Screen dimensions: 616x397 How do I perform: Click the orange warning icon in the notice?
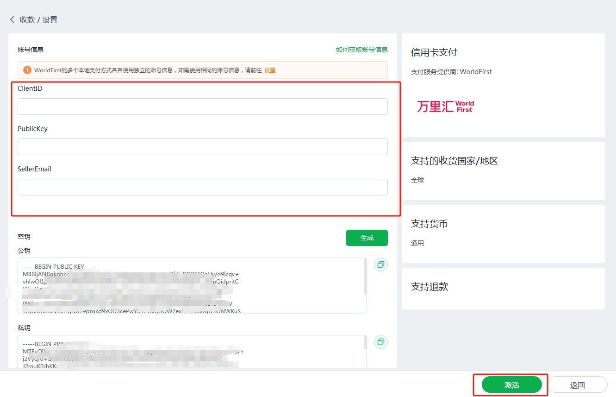(x=27, y=70)
